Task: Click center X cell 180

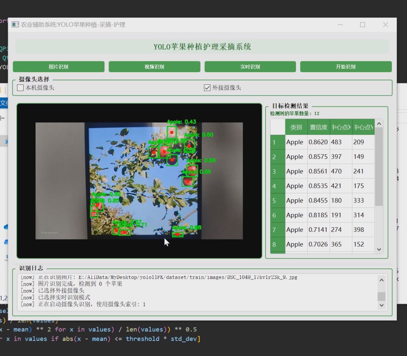Action: [x=341, y=200]
